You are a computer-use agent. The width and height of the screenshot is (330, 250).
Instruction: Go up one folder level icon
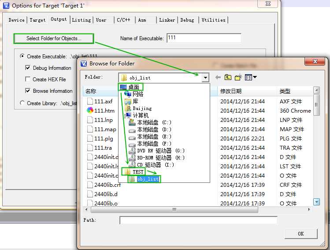228,77
